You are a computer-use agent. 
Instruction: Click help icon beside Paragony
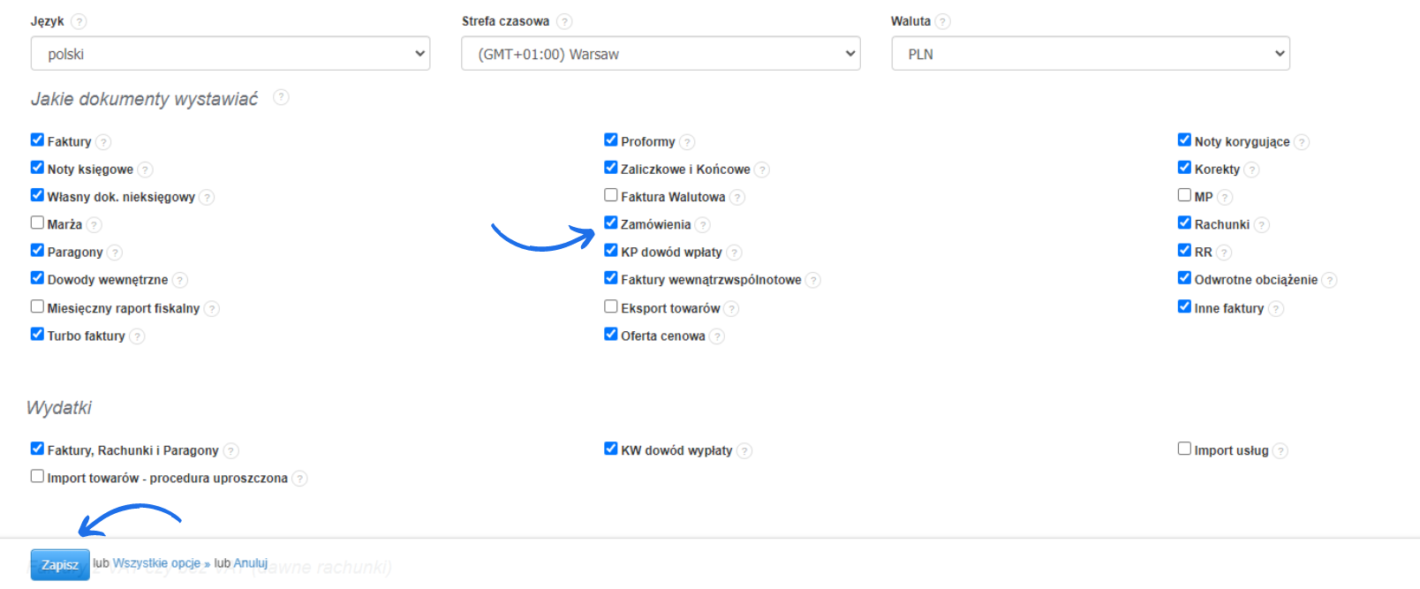(115, 253)
